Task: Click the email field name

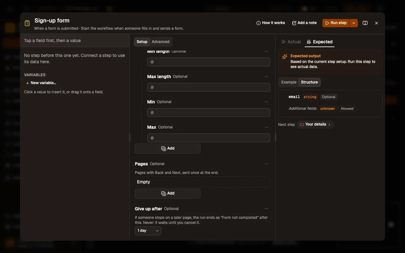Action: [x=294, y=97]
